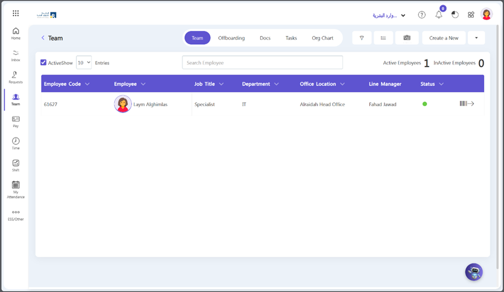Switch to the Offboarding tab
504x292 pixels.
click(x=231, y=38)
